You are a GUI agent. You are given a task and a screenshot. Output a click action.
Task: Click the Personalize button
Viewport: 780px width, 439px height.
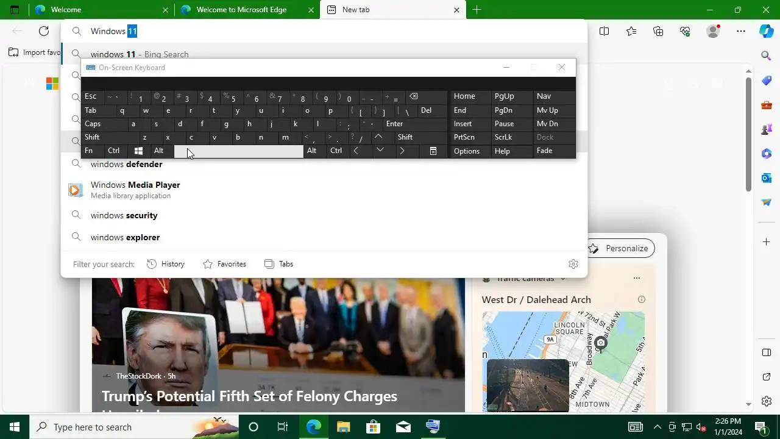tap(620, 248)
